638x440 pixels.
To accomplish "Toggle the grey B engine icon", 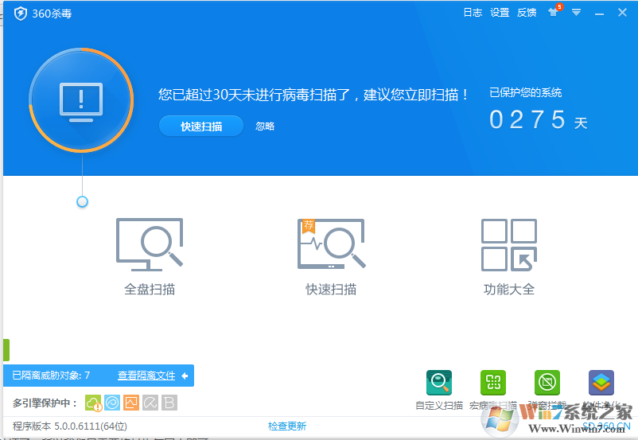I will pyautogui.click(x=169, y=403).
